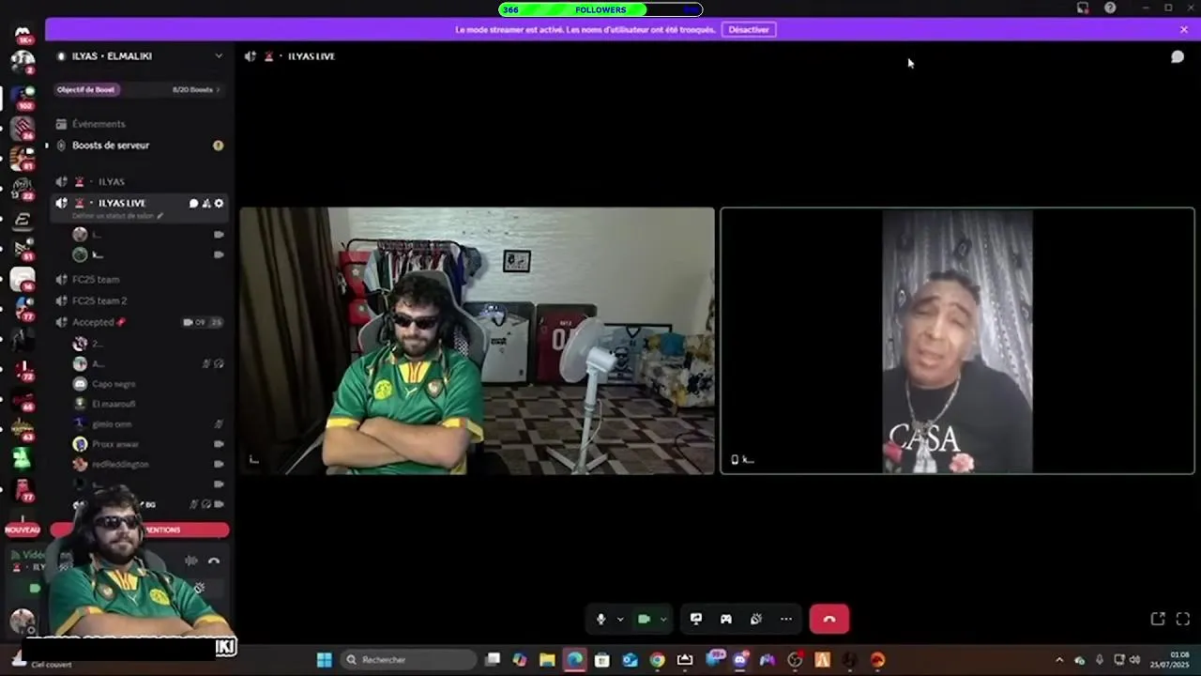The width and height of the screenshot is (1201, 676).
Task: Open microphone device options arrow
Action: pos(620,619)
